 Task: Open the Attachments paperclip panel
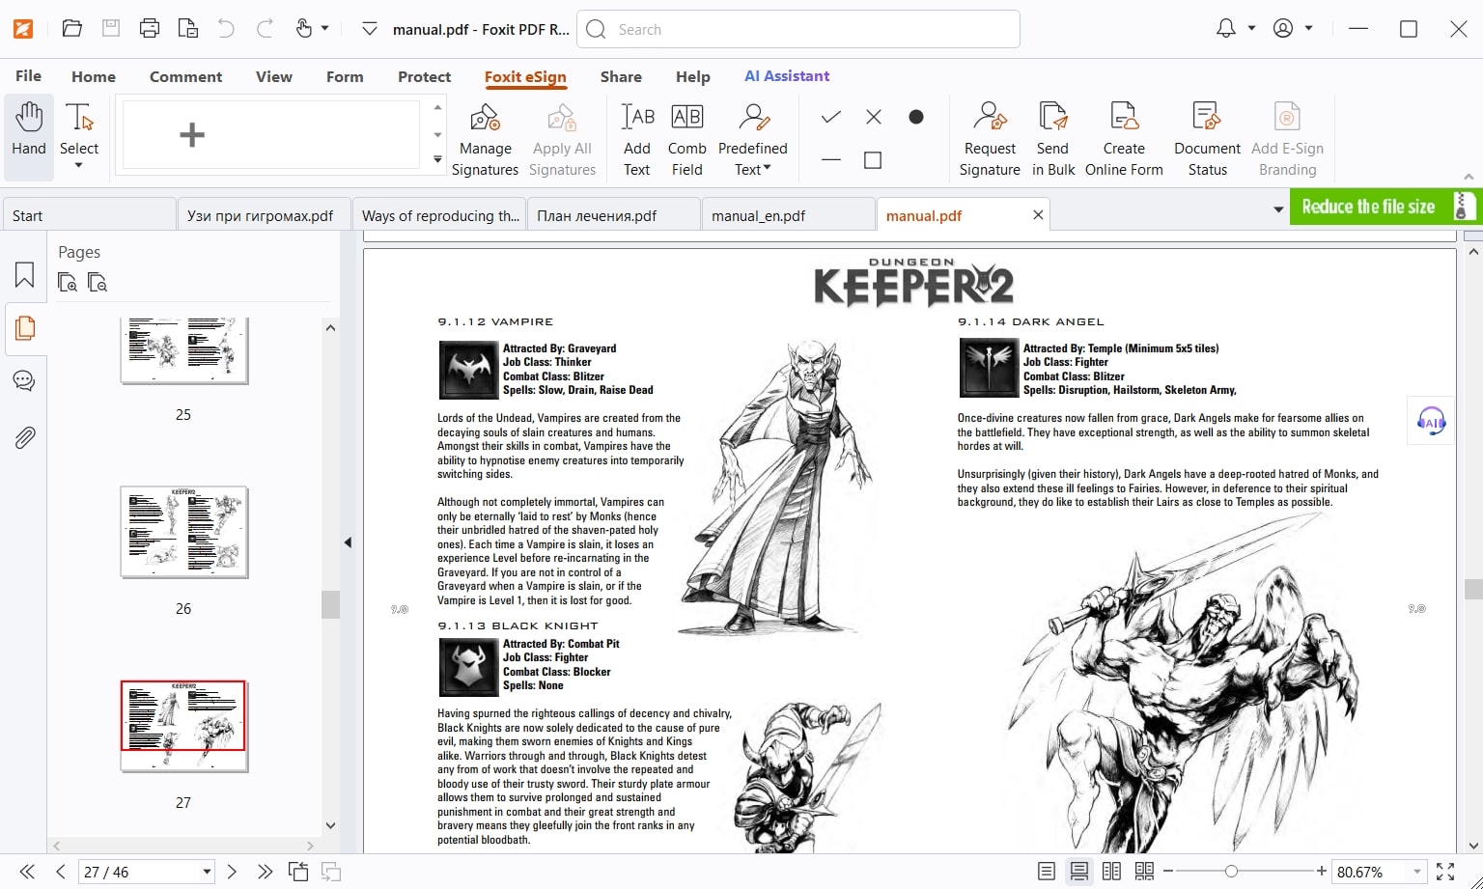click(24, 438)
